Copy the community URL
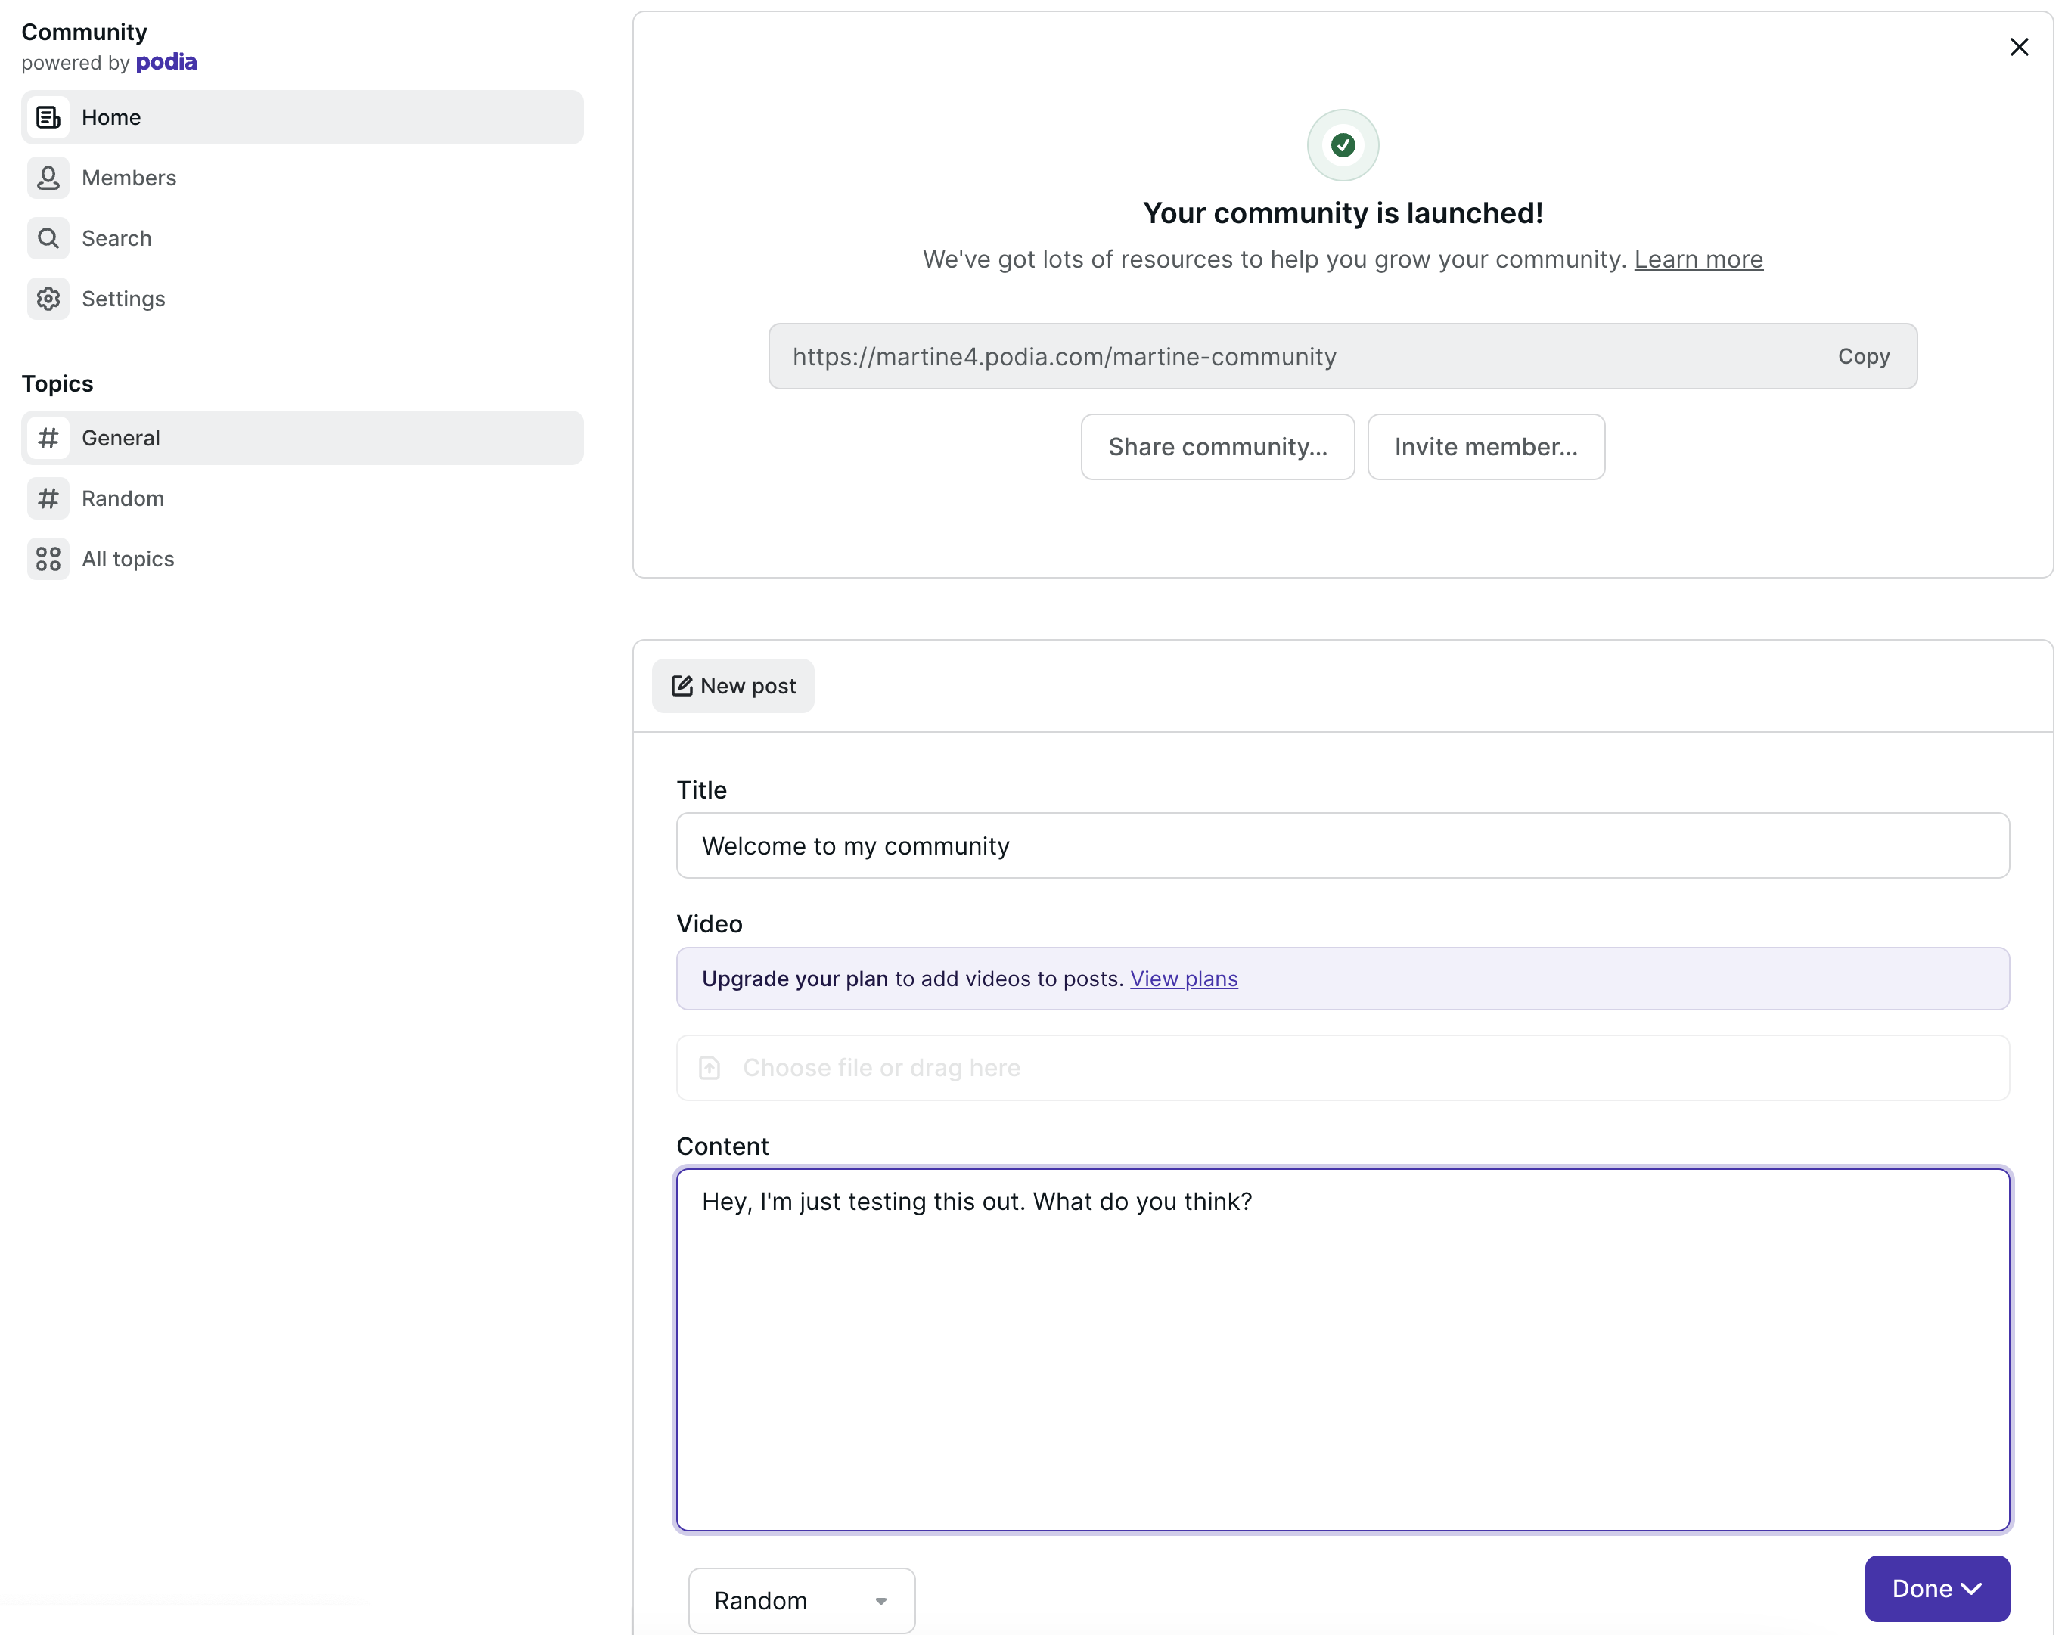2065x1635 pixels. point(1864,356)
